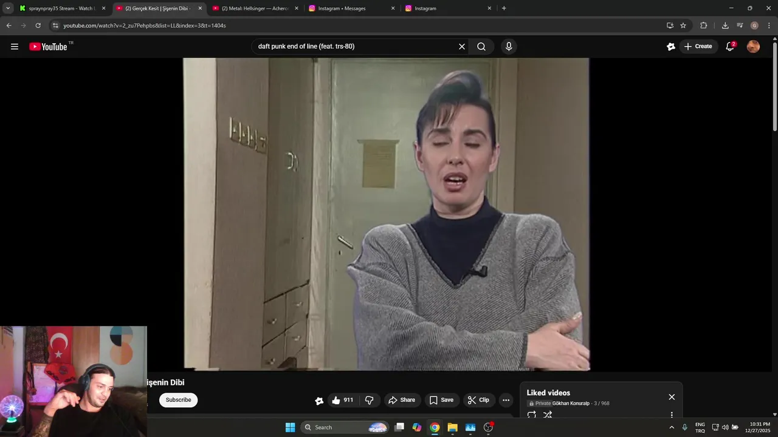
Task: Close the Instagram Messages tab
Action: click(393, 8)
